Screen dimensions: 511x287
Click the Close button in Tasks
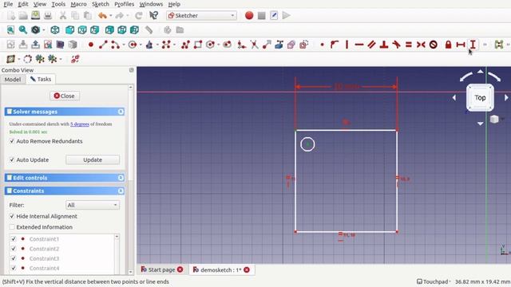pos(65,96)
